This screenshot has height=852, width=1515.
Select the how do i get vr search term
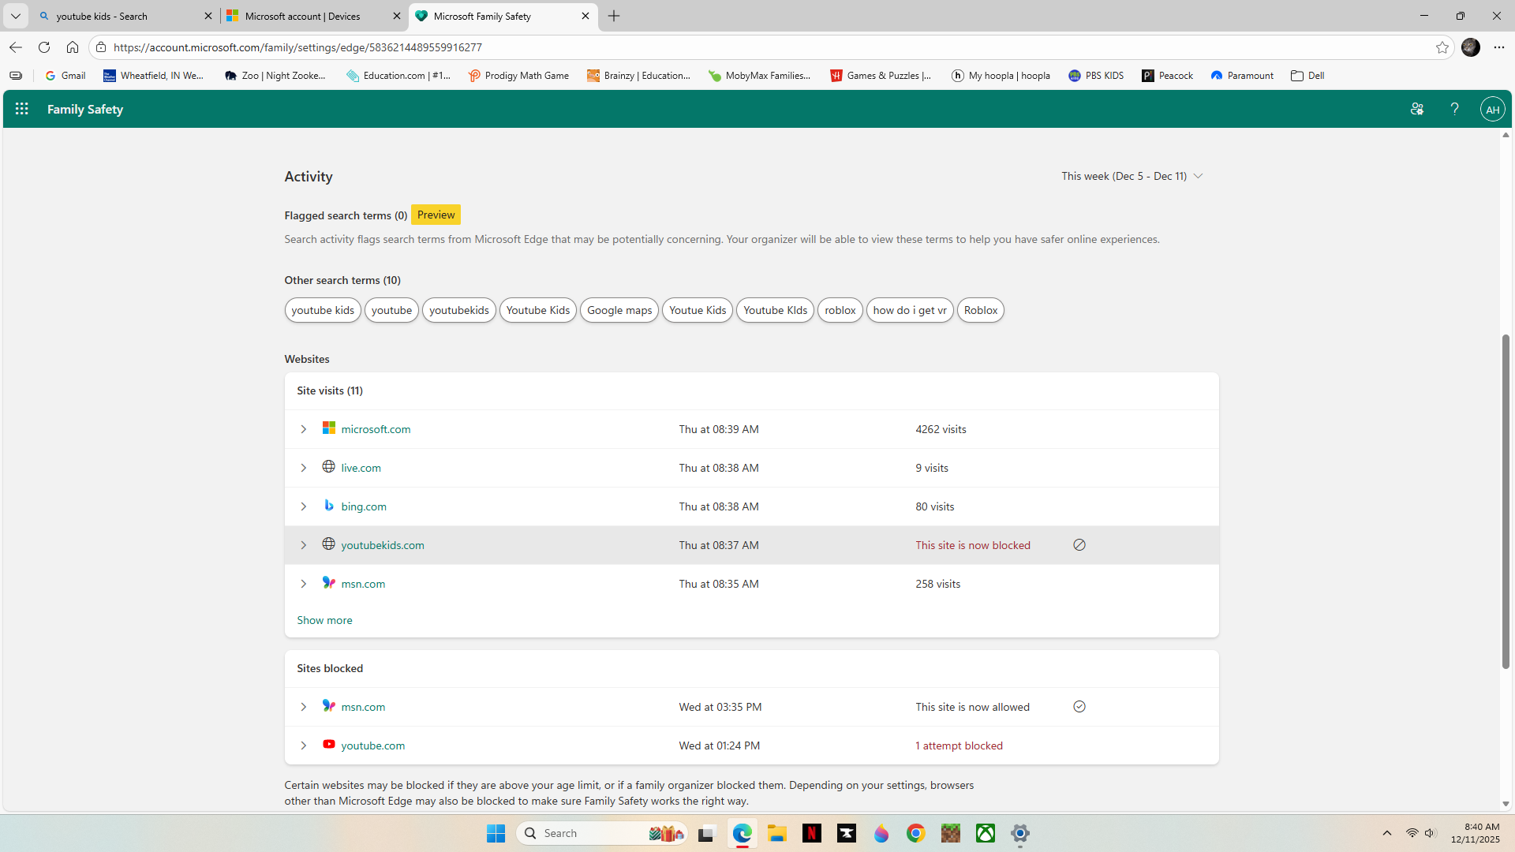909,310
